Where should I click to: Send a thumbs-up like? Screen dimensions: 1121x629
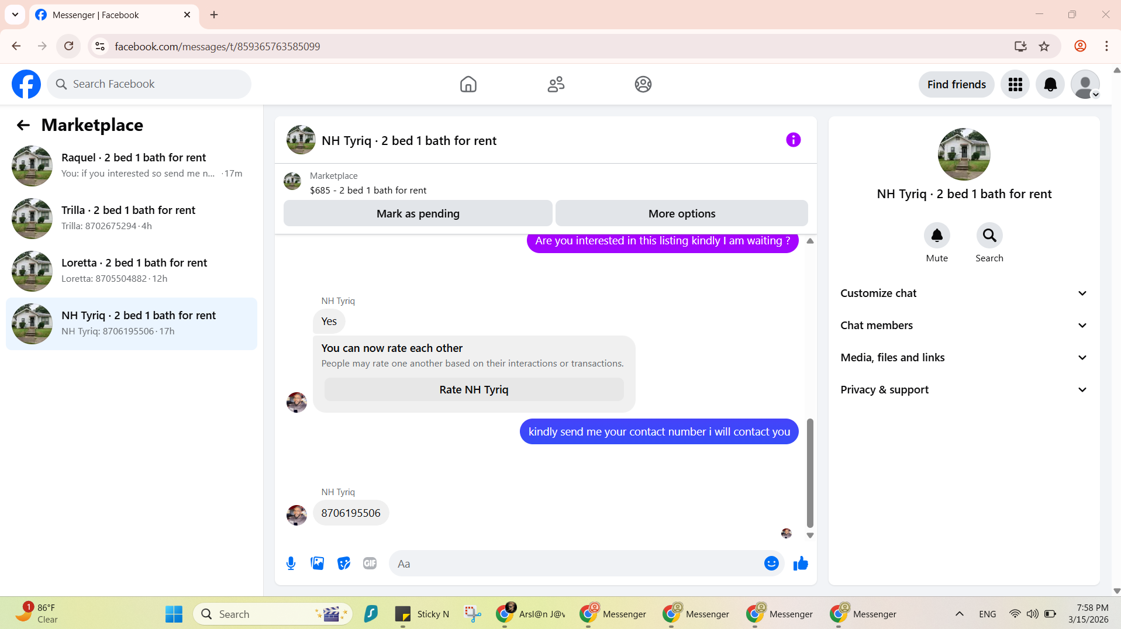[801, 564]
